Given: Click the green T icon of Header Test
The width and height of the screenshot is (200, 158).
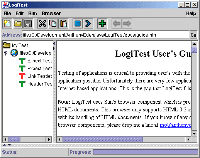Looking at the screenshot, I should click(x=22, y=84).
